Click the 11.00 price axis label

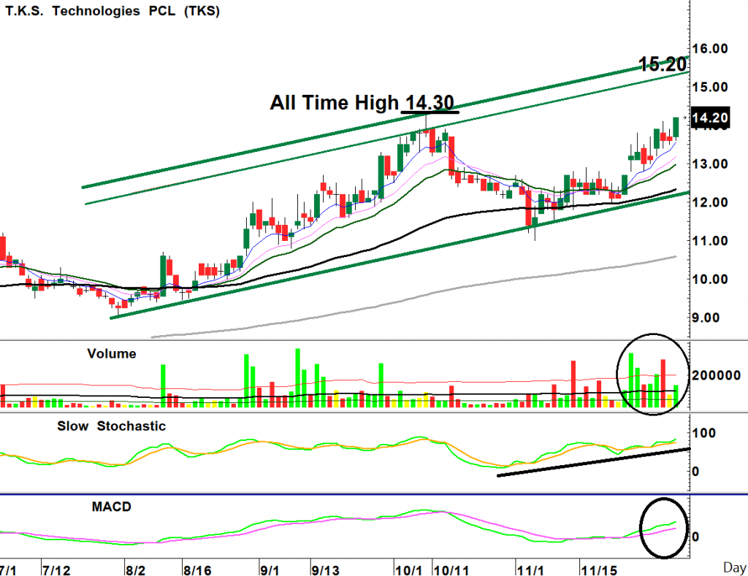point(710,241)
